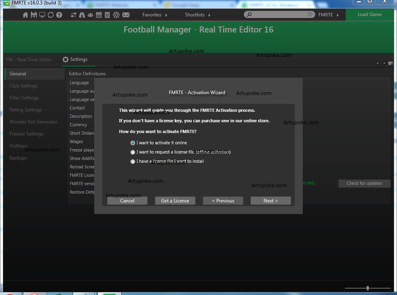Adjust the zoom slider at bottom right
Viewport: 397px width, 295px height.
pyautogui.click(x=368, y=288)
